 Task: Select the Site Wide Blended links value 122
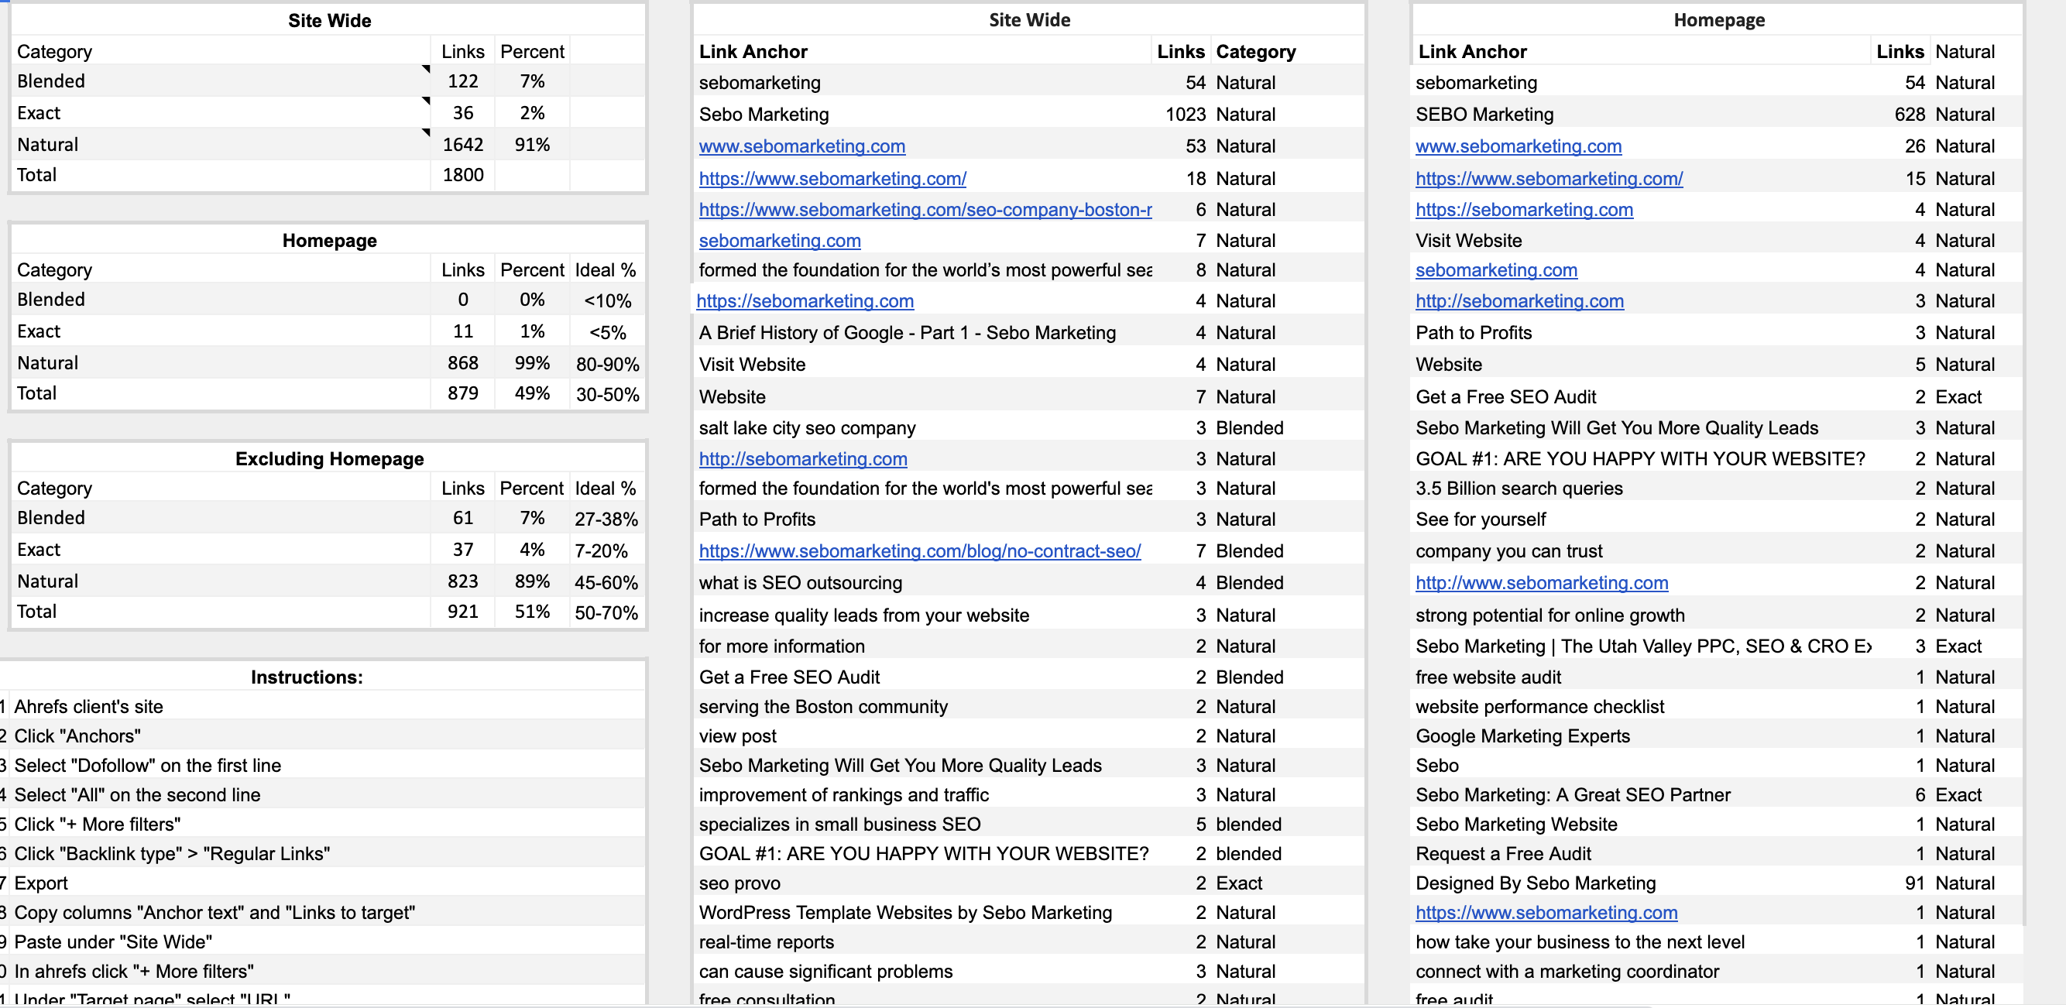463,81
